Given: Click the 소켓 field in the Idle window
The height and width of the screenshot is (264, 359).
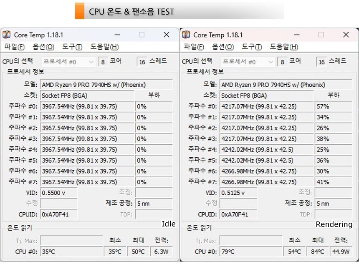Looking at the screenshot, I should [x=87, y=96].
